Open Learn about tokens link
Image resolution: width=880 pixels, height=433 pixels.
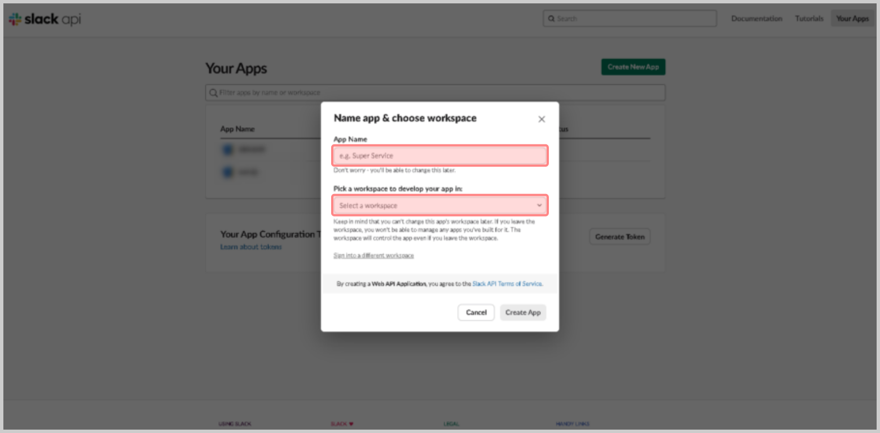(251, 247)
